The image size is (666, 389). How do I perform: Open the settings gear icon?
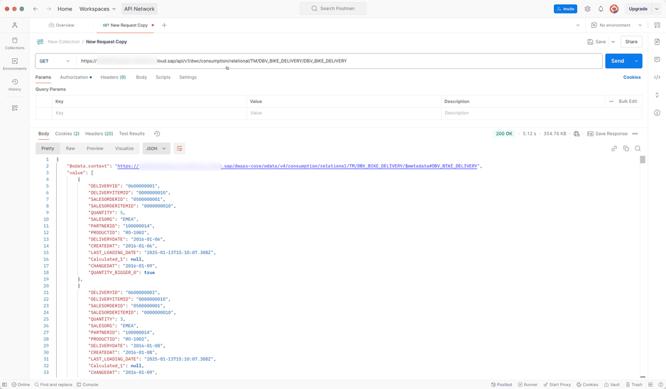point(587,9)
